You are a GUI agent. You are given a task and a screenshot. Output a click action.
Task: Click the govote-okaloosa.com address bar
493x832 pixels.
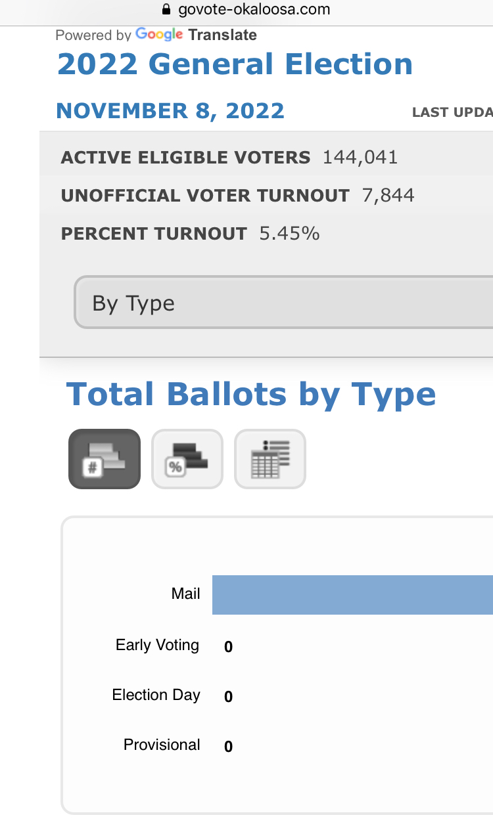pos(246,10)
